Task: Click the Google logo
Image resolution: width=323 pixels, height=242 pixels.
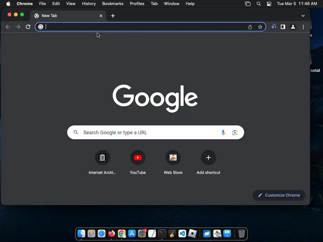Action: coord(155,98)
